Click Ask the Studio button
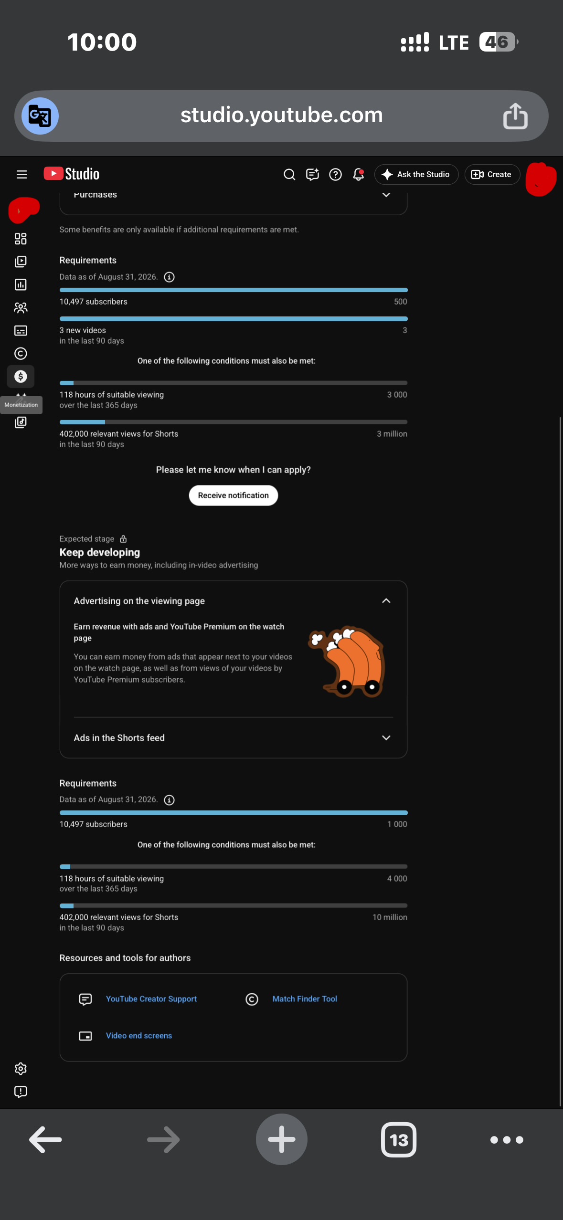The image size is (563, 1220). point(416,174)
